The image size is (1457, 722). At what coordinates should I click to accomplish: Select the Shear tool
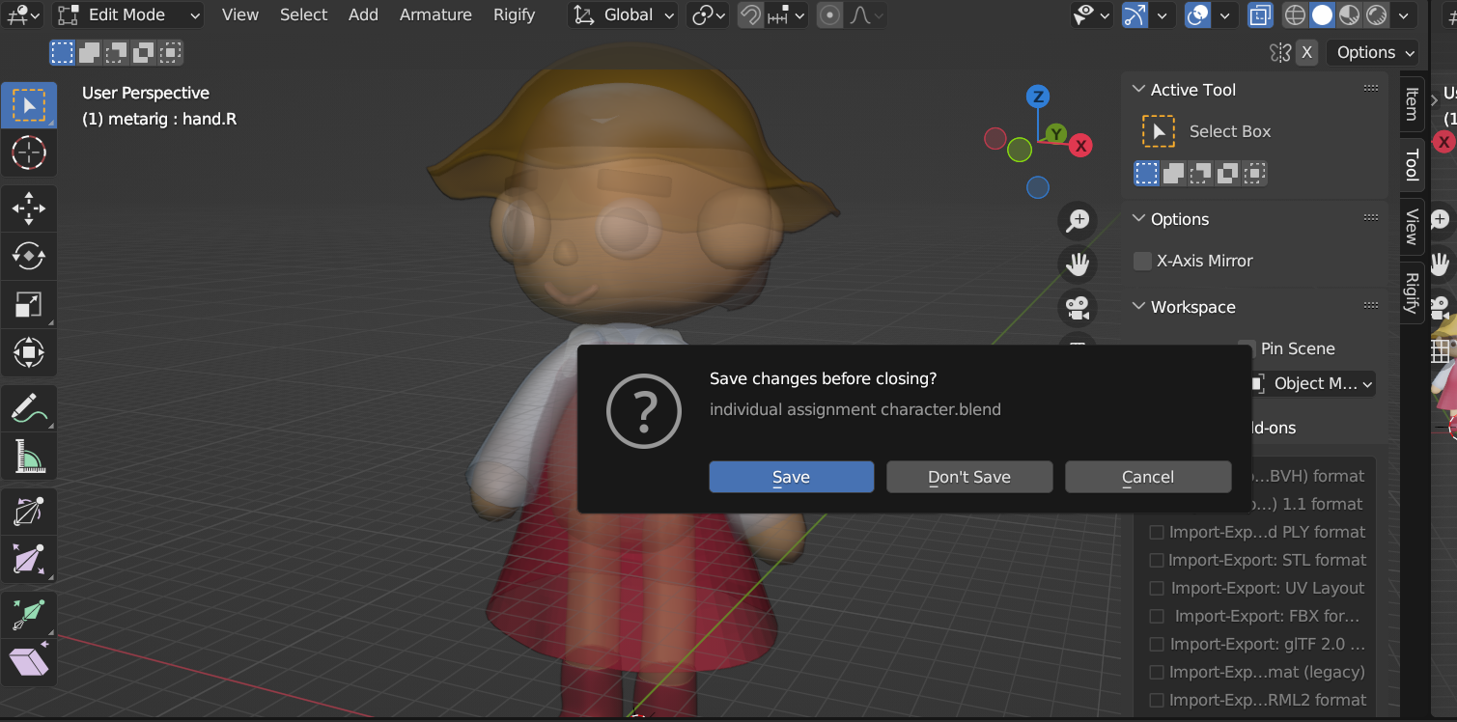29,662
